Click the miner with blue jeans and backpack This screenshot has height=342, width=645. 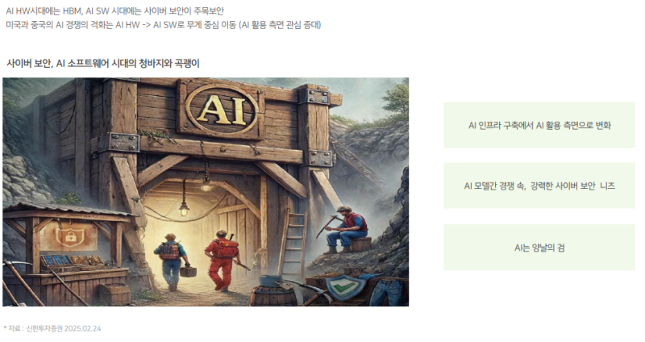click(x=172, y=261)
